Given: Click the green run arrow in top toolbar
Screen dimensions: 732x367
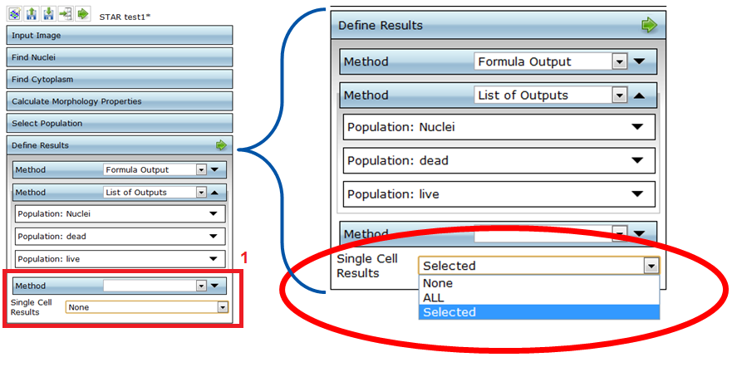Looking at the screenshot, I should [x=83, y=14].
